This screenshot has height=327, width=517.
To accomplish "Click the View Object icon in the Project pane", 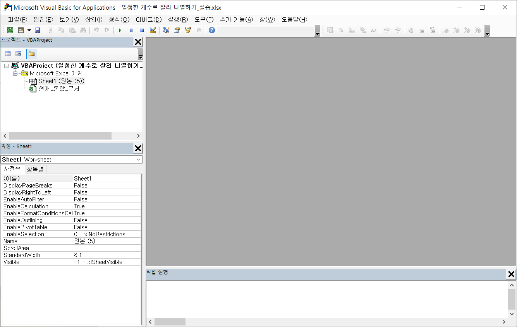I will pyautogui.click(x=18, y=54).
